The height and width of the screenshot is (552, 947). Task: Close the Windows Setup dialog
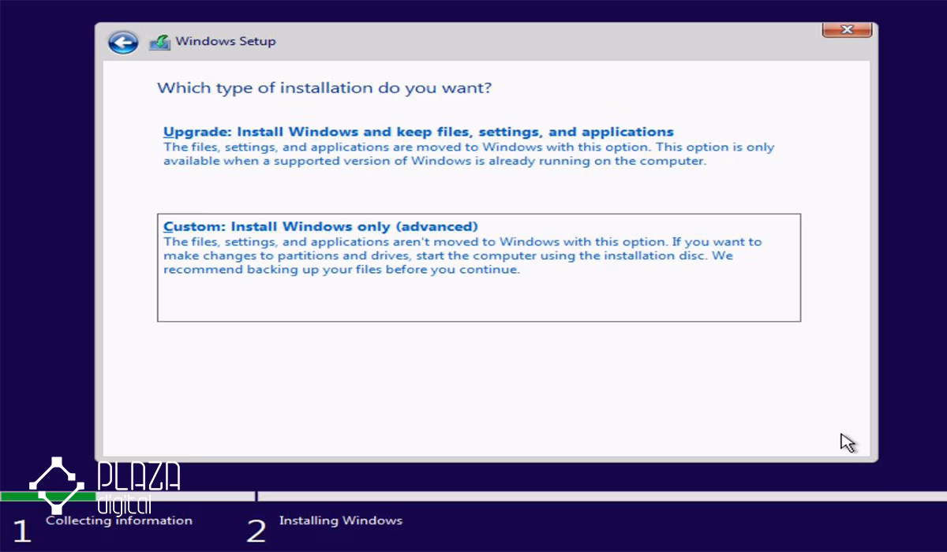coord(847,30)
